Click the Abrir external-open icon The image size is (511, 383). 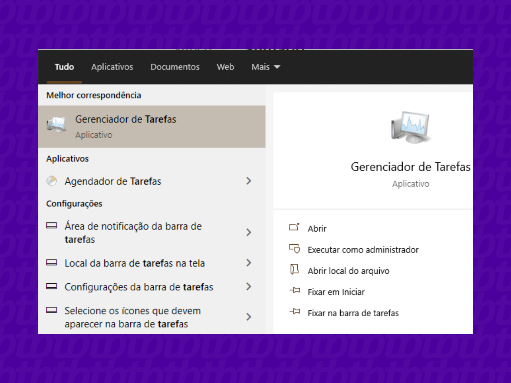coord(294,228)
